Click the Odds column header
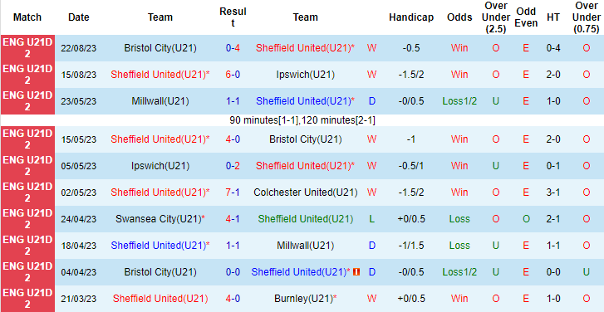 459,17
